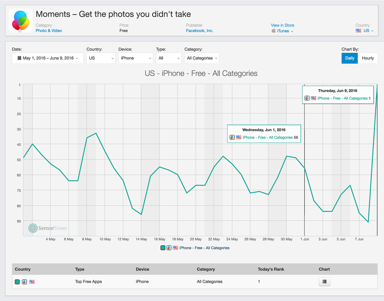Click the Moments app title heading

[x=113, y=14]
